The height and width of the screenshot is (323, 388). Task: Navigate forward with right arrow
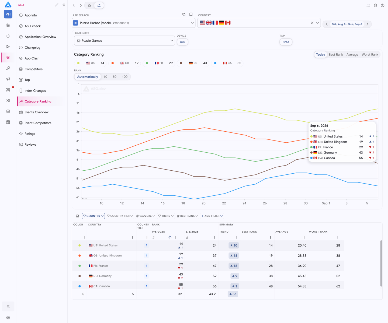[x=81, y=5]
